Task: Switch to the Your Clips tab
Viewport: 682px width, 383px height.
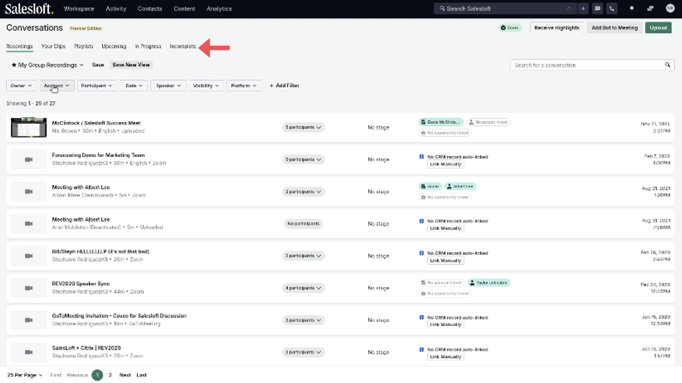Action: coord(53,46)
